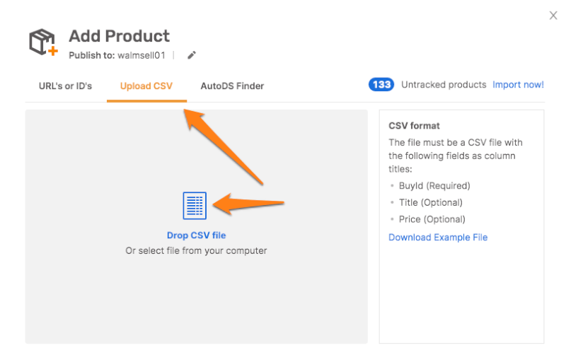Click the Add Product package icon

(x=43, y=42)
